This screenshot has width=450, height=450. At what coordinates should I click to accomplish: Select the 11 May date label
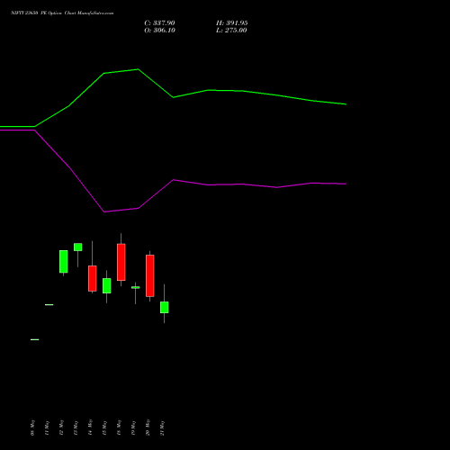pos(47,427)
